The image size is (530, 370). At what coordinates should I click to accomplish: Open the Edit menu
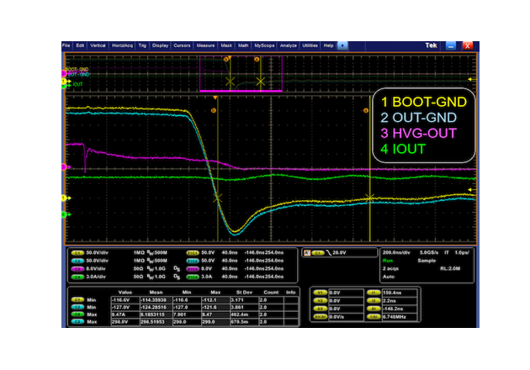[x=80, y=45]
